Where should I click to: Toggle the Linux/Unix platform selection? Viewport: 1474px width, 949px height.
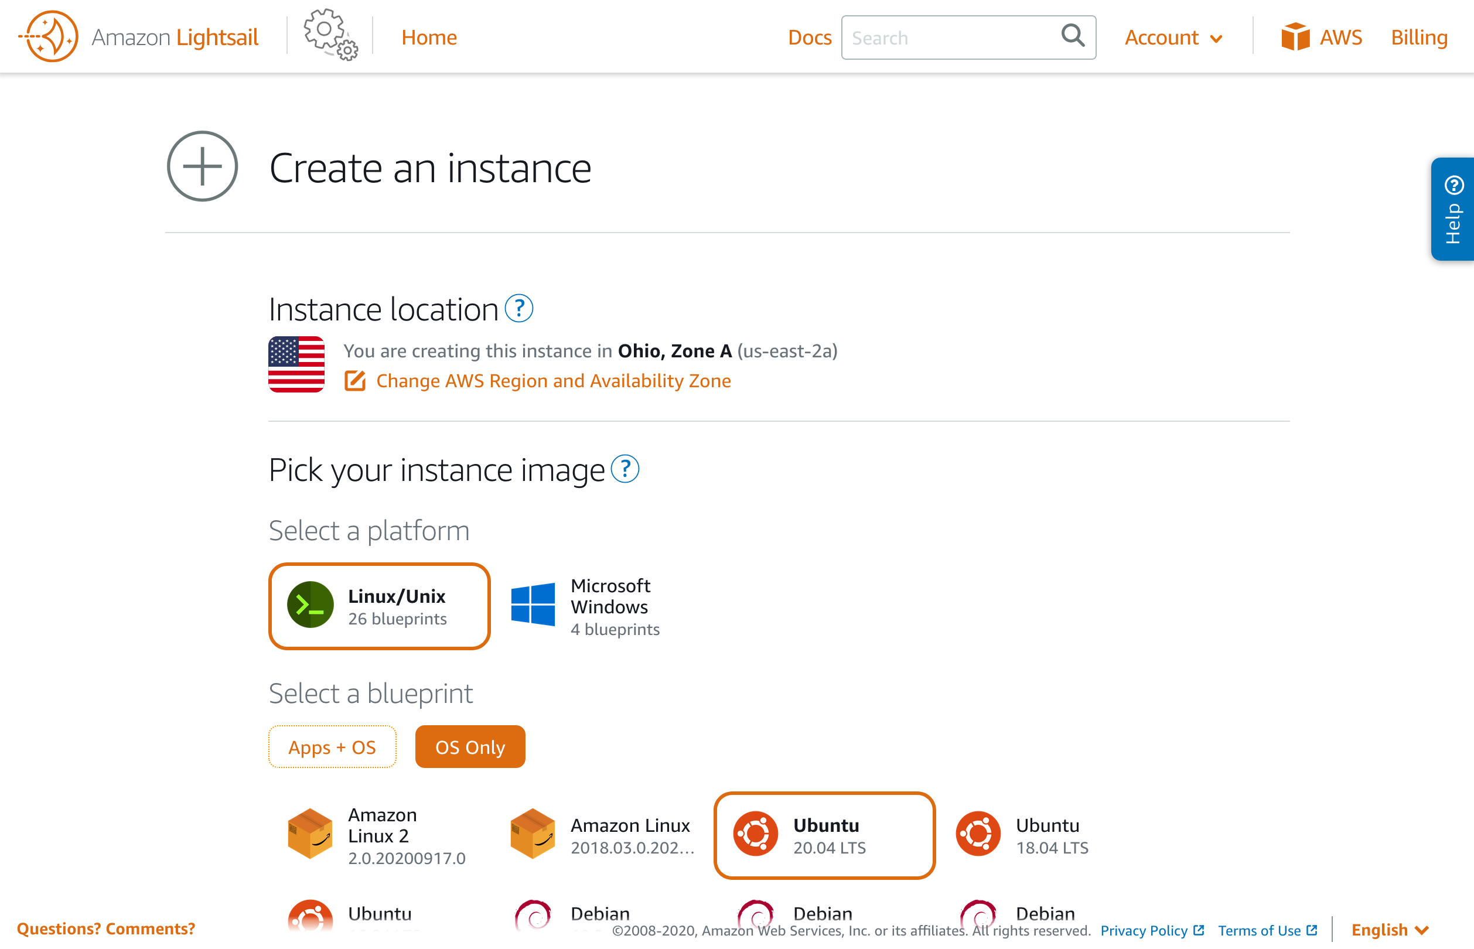(x=379, y=606)
